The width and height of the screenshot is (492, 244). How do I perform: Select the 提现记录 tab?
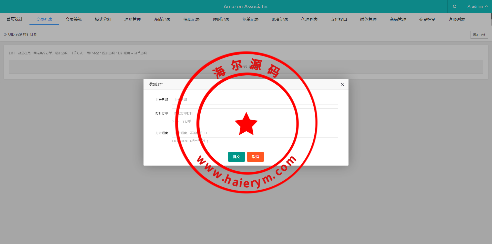[x=191, y=19]
